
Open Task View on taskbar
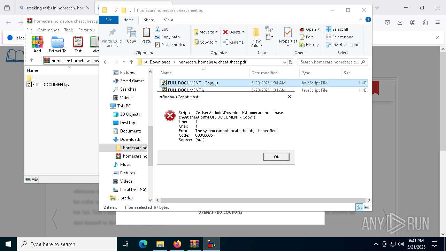pos(125,244)
